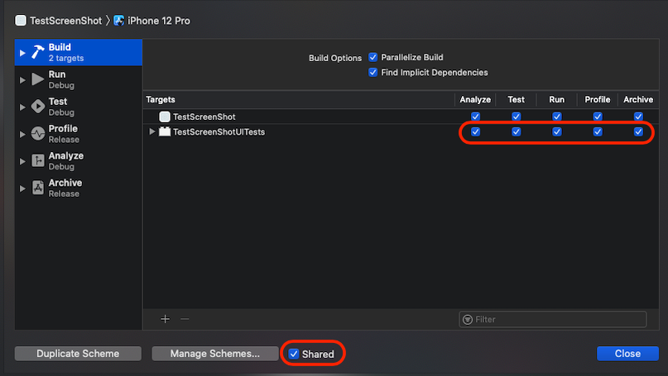
Task: Uncheck Test for TestScreenShot target
Action: pyautogui.click(x=516, y=117)
